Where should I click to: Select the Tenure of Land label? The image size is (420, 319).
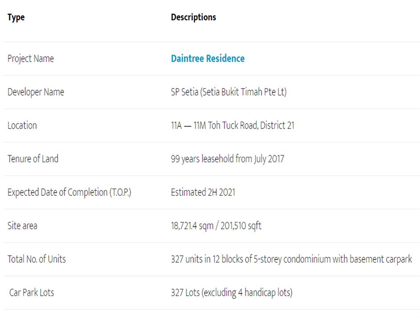[x=33, y=159]
